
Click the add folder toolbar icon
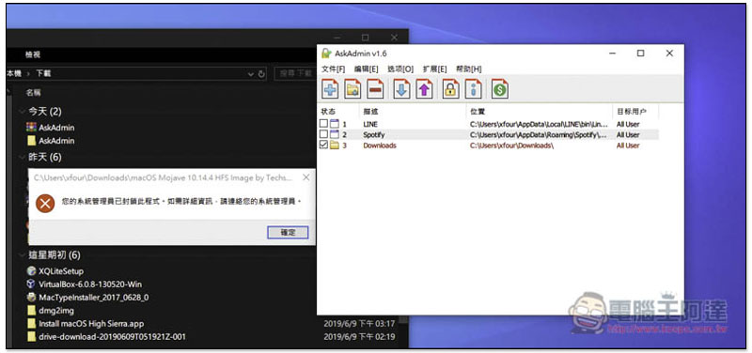pos(352,89)
